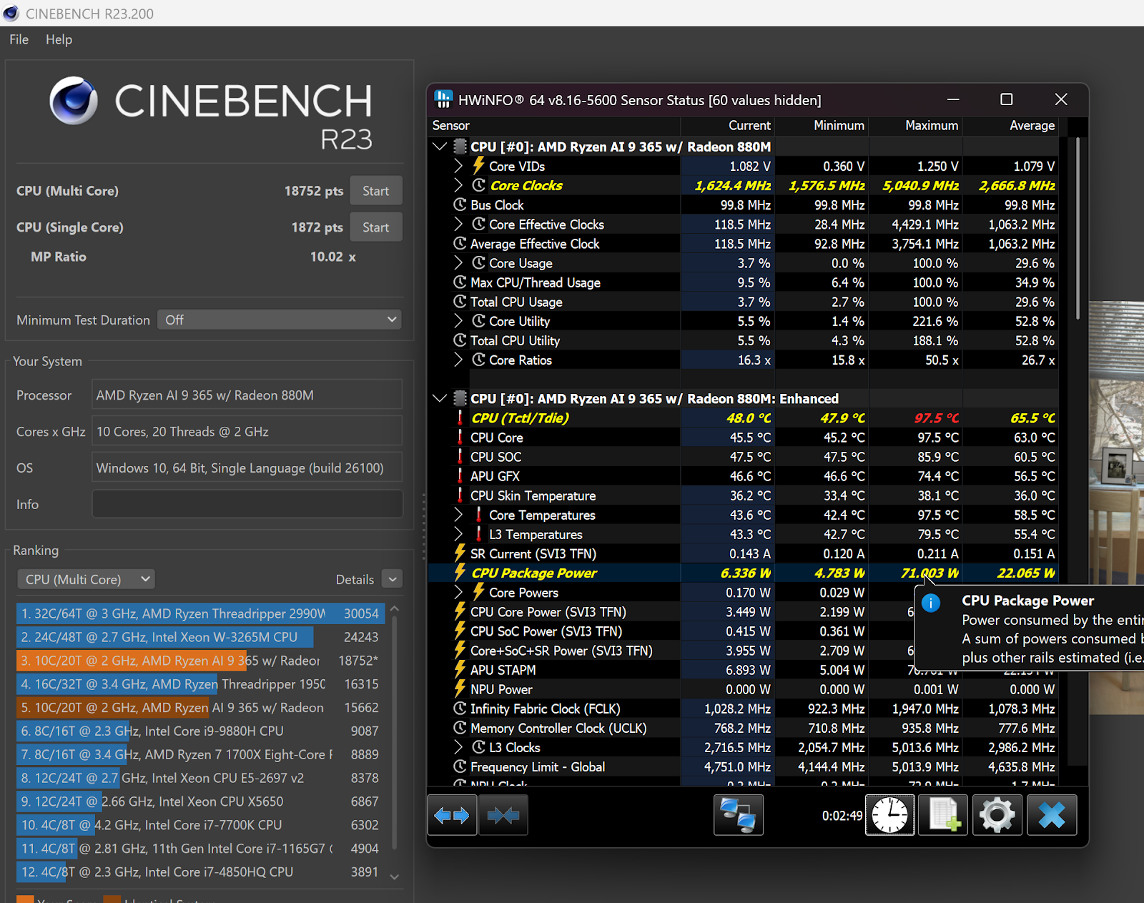Viewport: 1144px width, 903px height.
Task: Expand the Core Temperatures row
Action: (458, 515)
